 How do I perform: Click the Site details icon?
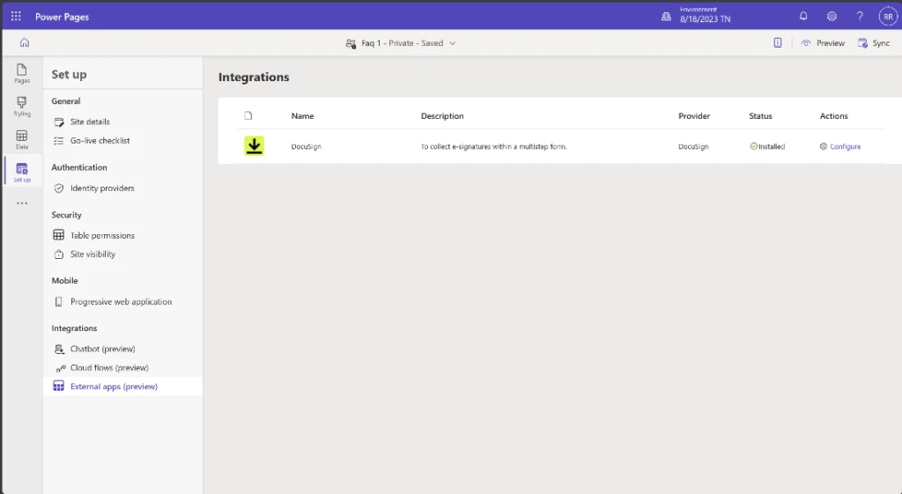coord(59,122)
